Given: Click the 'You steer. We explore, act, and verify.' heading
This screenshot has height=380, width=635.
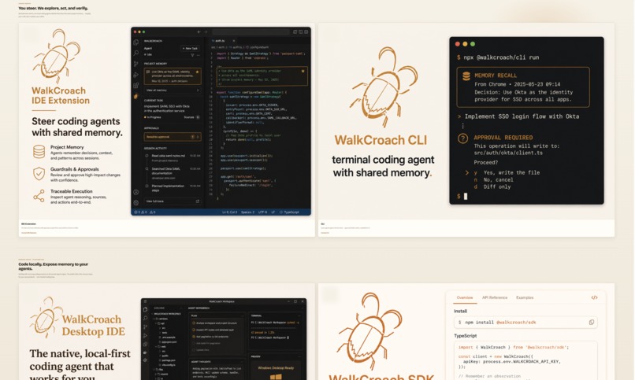Looking at the screenshot, I should [x=53, y=8].
